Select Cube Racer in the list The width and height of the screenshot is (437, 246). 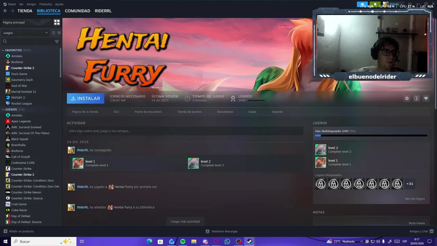pos(19,210)
